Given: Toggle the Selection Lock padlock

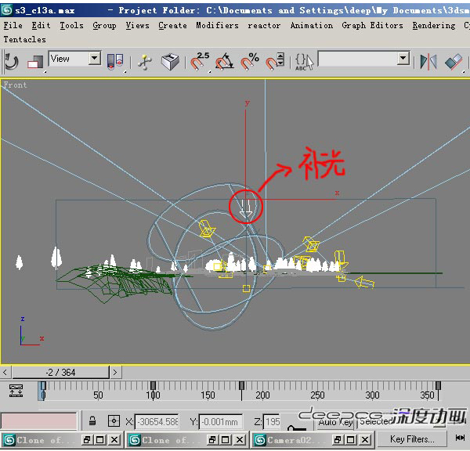Looking at the screenshot, I should point(92,421).
